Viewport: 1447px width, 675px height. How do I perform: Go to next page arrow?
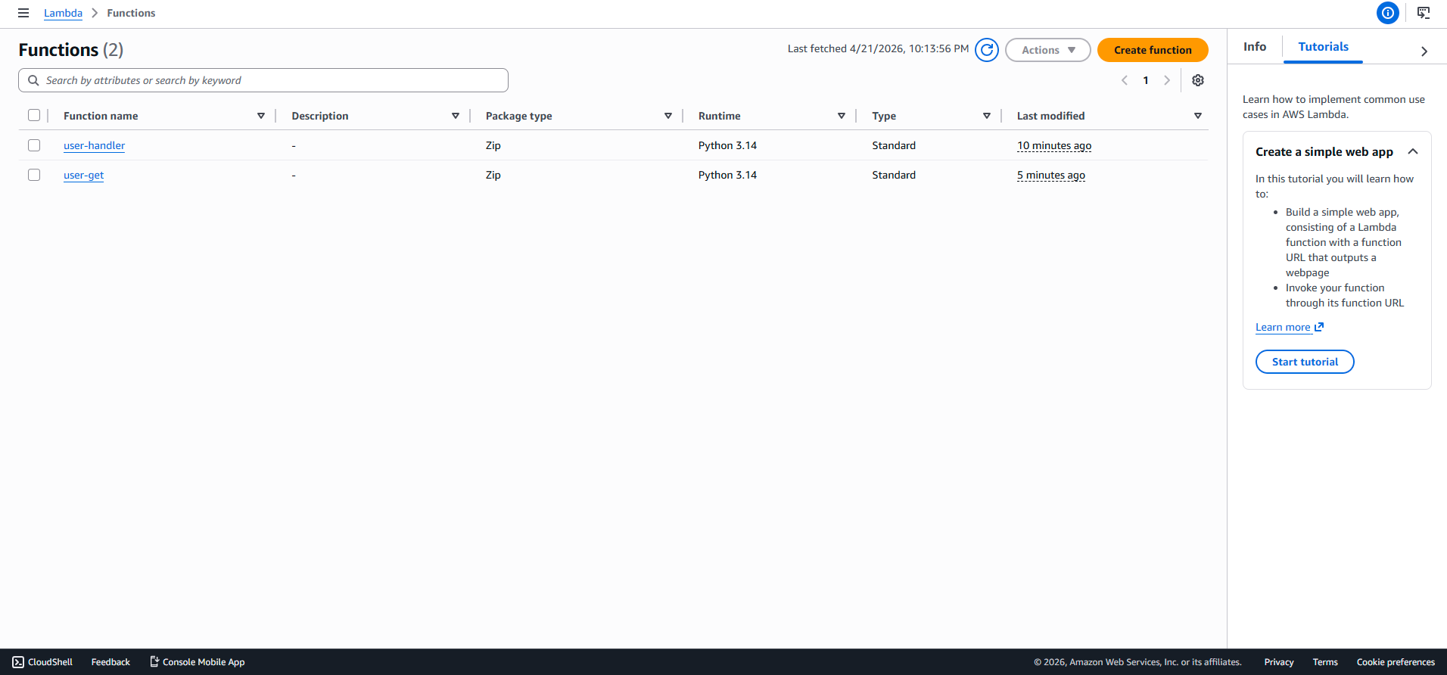click(x=1167, y=80)
